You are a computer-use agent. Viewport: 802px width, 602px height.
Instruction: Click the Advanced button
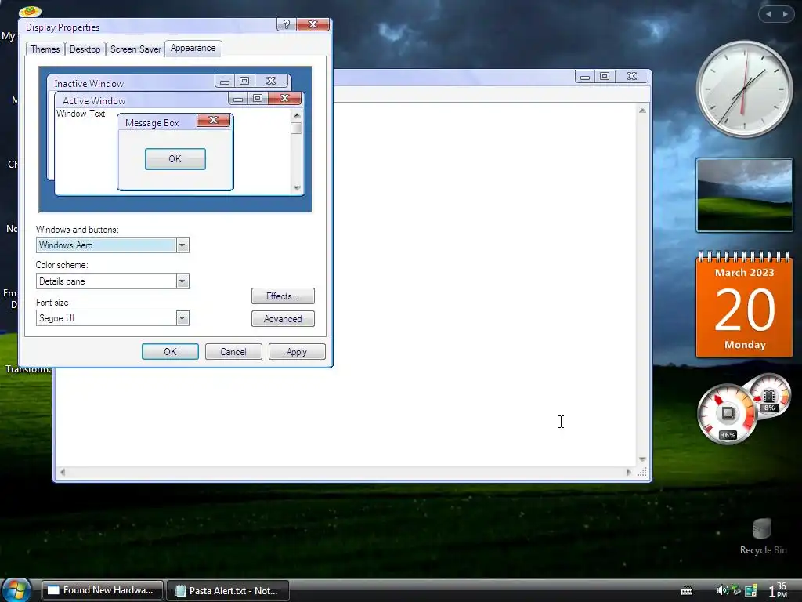point(283,319)
